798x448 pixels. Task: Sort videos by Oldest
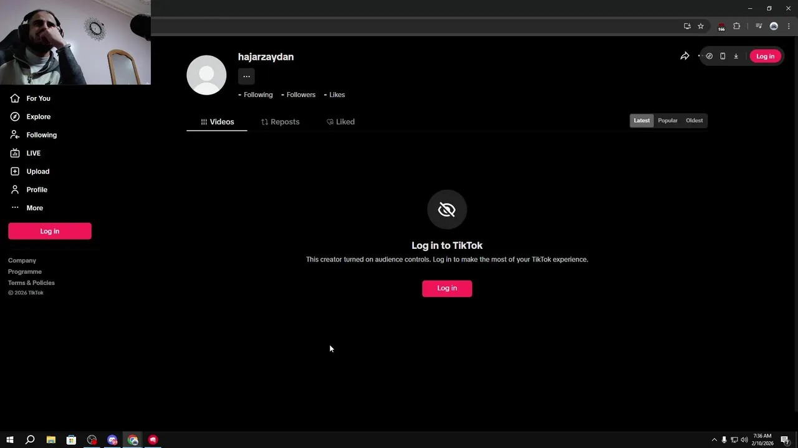point(694,121)
